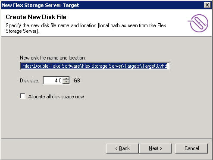Enable Allocate all disk space now checkbox

pos(22,96)
